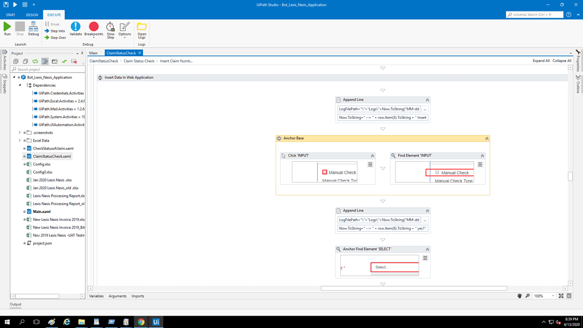The width and height of the screenshot is (583, 328).
Task: Toggle the pin on the Project panel
Action: [82, 53]
